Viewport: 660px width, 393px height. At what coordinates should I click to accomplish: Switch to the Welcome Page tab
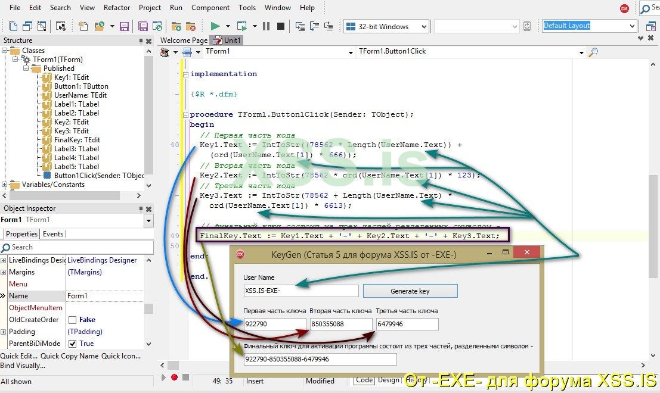pos(184,40)
